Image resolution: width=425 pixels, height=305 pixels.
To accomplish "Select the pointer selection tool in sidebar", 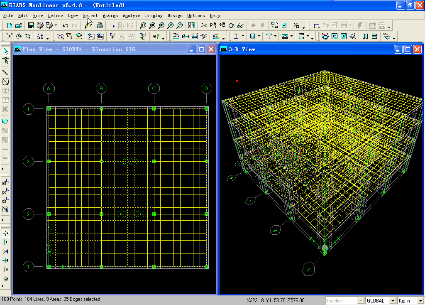I will (5, 51).
